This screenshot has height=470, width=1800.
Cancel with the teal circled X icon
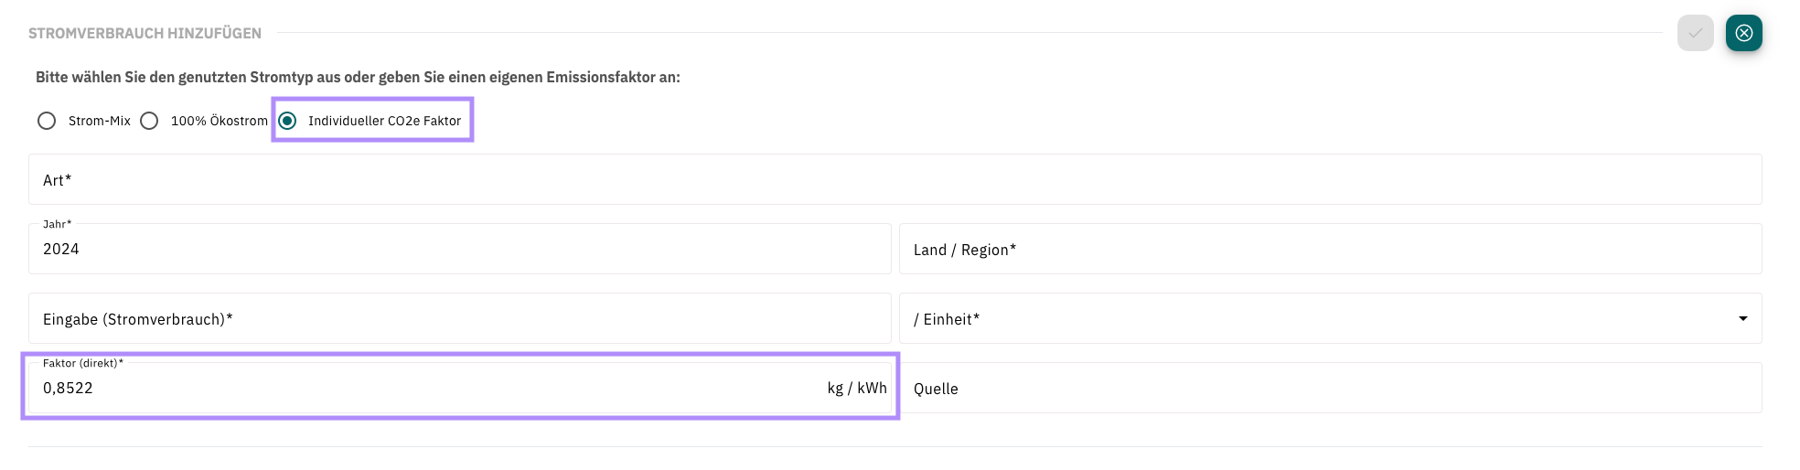[x=1743, y=33]
